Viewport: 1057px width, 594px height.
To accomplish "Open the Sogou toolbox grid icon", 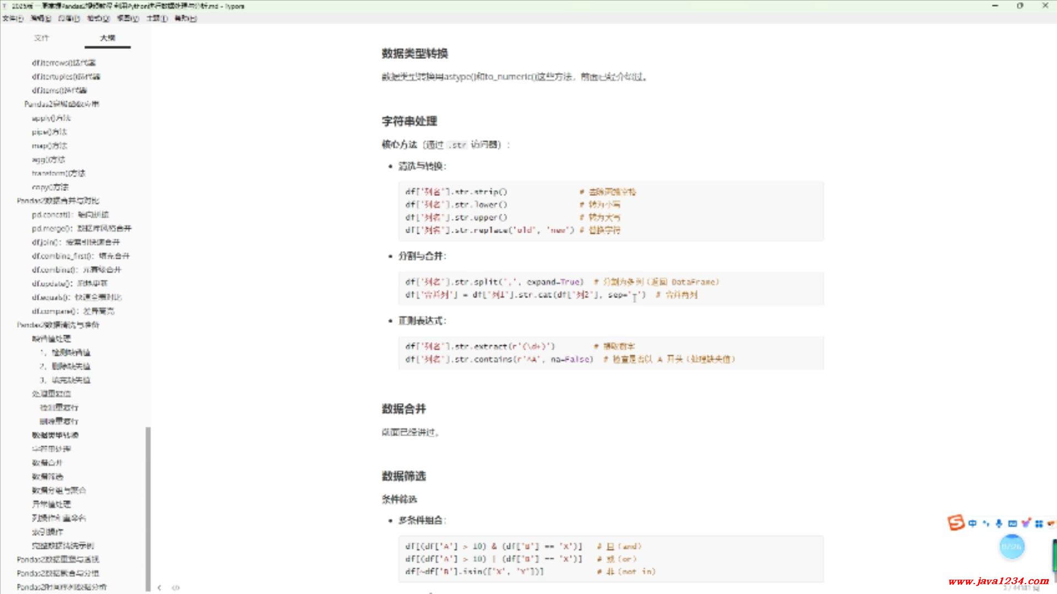I will (1039, 524).
